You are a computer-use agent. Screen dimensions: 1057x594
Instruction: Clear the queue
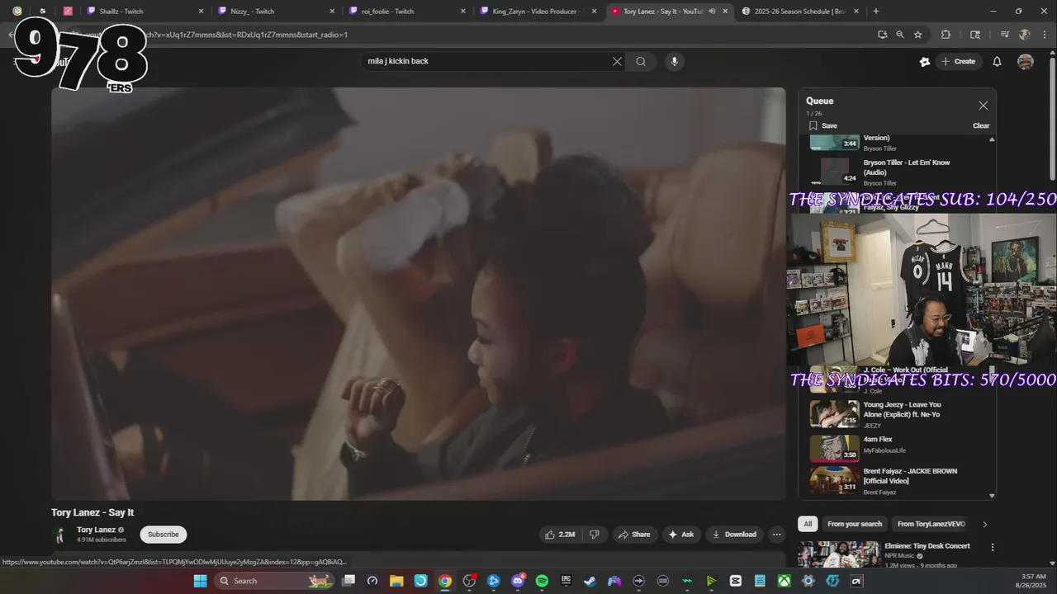click(981, 125)
